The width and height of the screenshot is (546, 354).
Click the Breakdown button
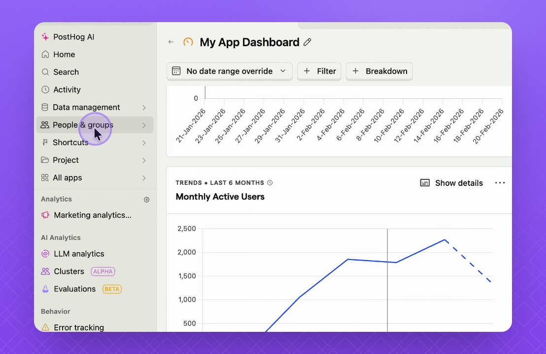click(379, 71)
